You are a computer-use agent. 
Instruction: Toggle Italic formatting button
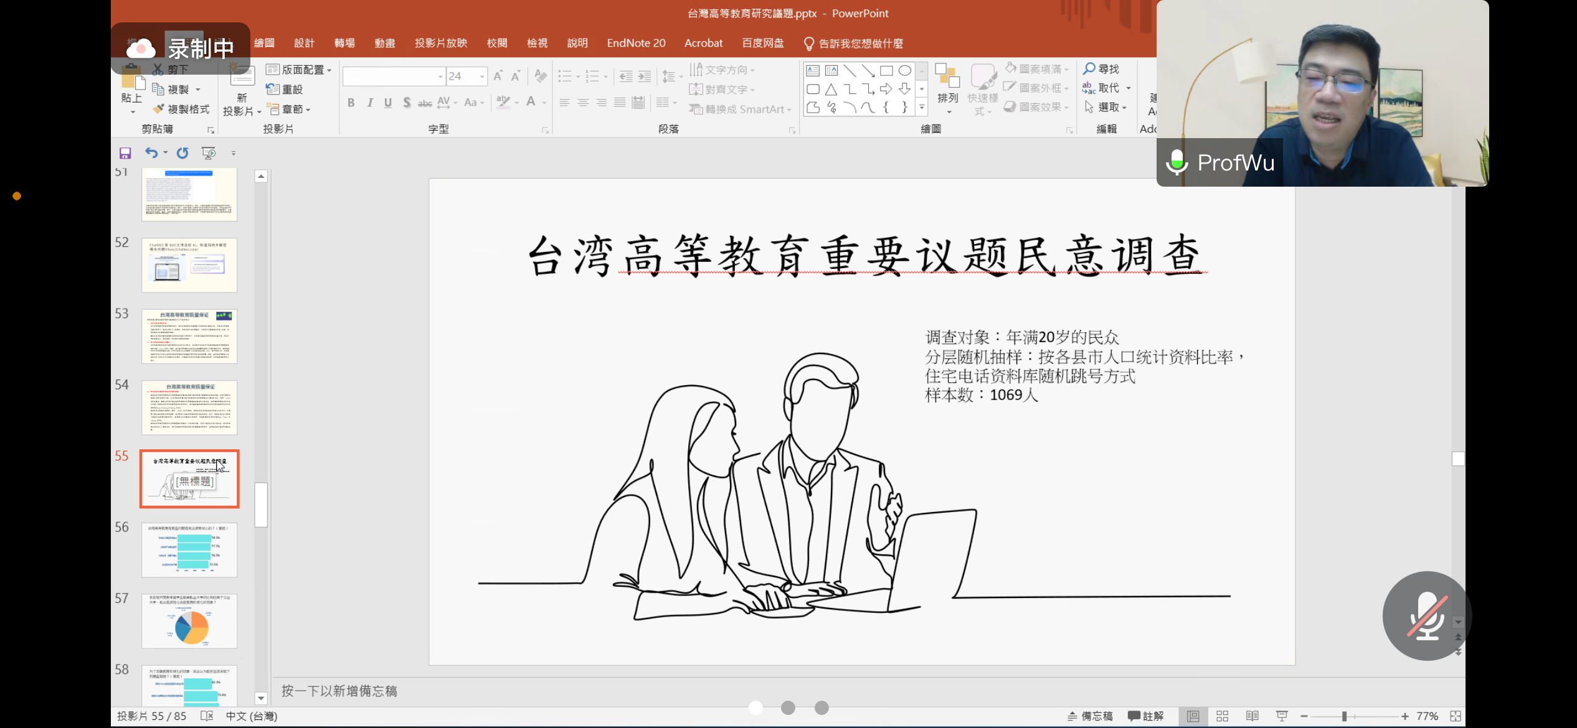pyautogui.click(x=369, y=103)
